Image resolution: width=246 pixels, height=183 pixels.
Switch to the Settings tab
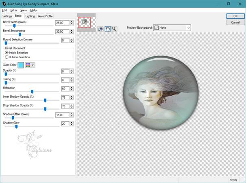[x=7, y=16]
